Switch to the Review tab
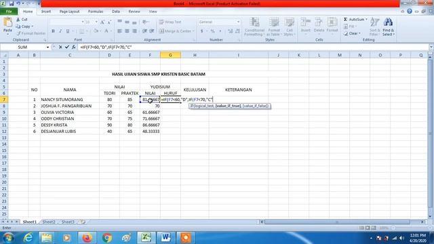Viewport: 434px width, 244px height. pyautogui.click(x=134, y=12)
